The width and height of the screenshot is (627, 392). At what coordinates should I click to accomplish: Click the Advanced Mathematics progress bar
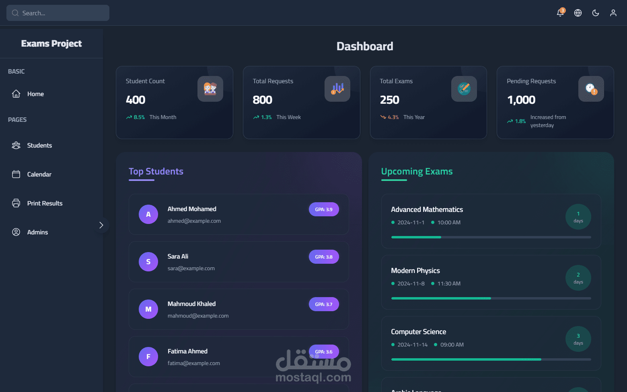tap(491, 237)
